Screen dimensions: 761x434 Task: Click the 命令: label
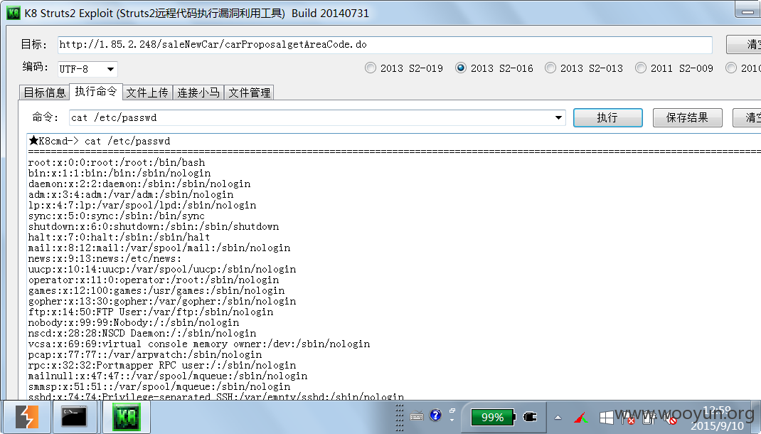tap(45, 117)
